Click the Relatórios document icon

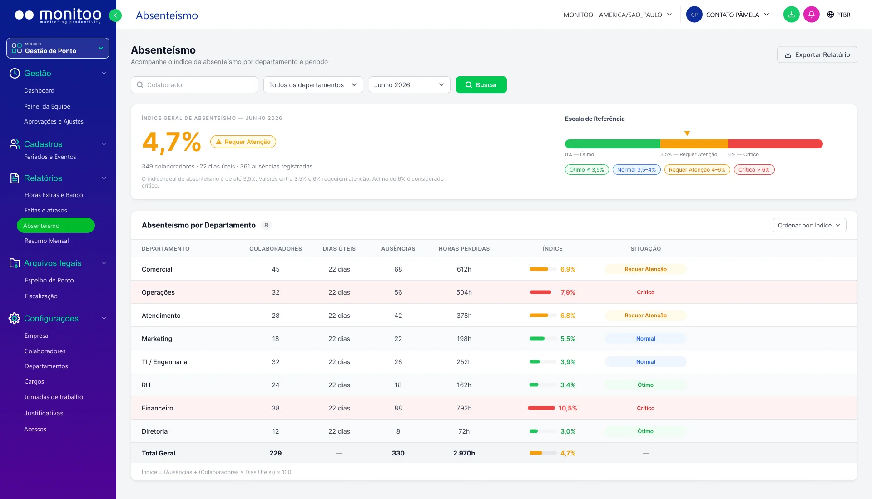(15, 178)
